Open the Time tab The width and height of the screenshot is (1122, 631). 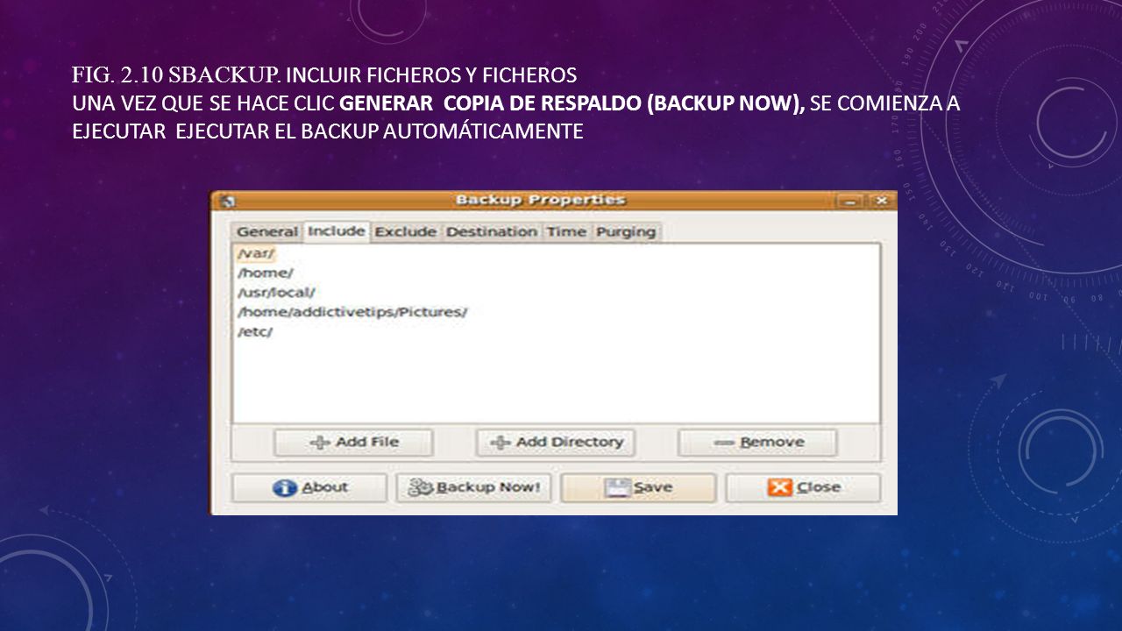click(566, 232)
